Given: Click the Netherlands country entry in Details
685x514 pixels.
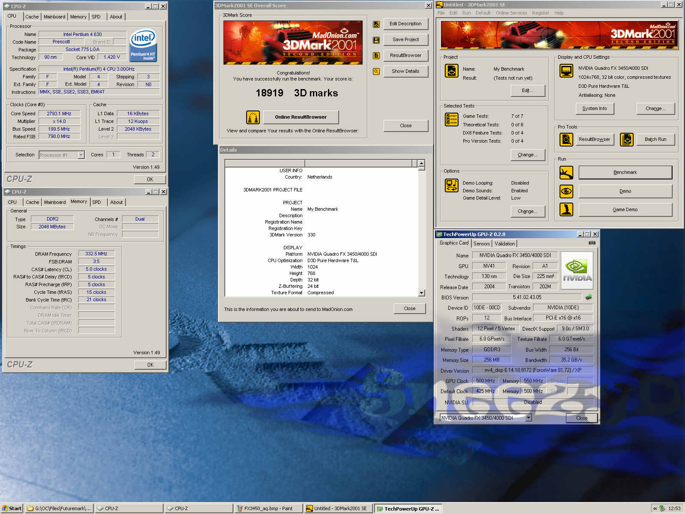Looking at the screenshot, I should 319,177.
